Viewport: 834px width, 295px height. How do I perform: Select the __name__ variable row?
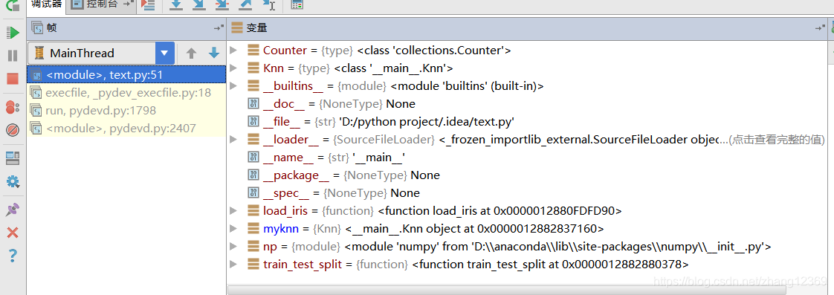tap(526, 158)
